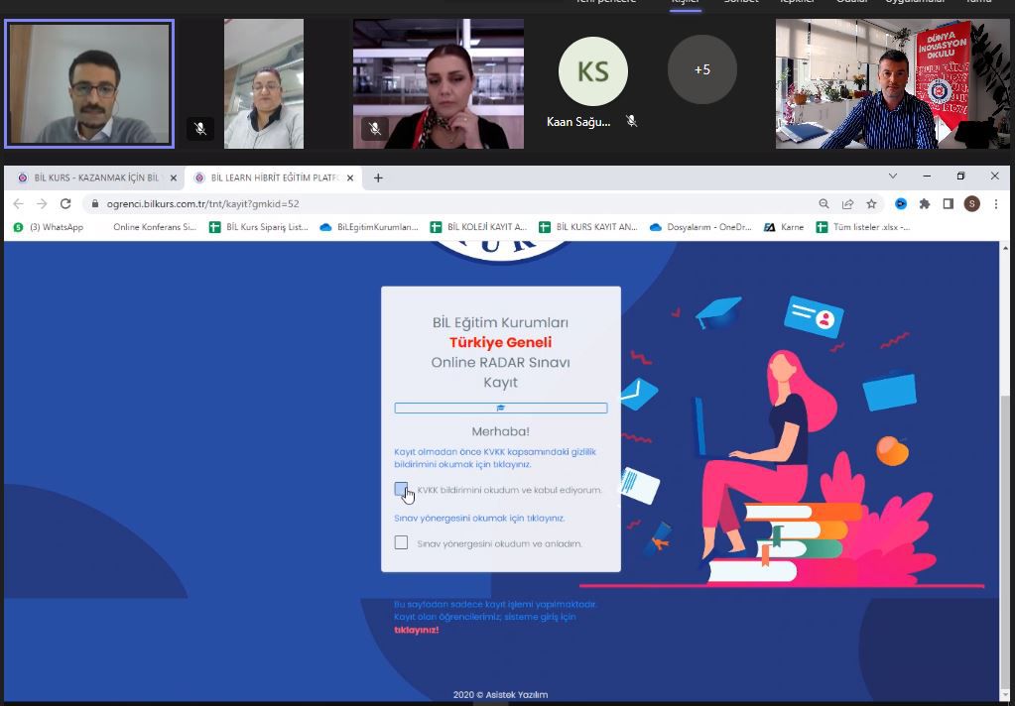
Task: Open the zoom magnifier icon in address bar
Action: click(x=825, y=204)
